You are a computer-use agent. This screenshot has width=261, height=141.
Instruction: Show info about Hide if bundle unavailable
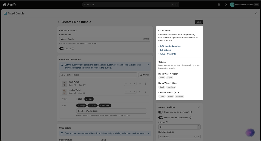click(190, 118)
